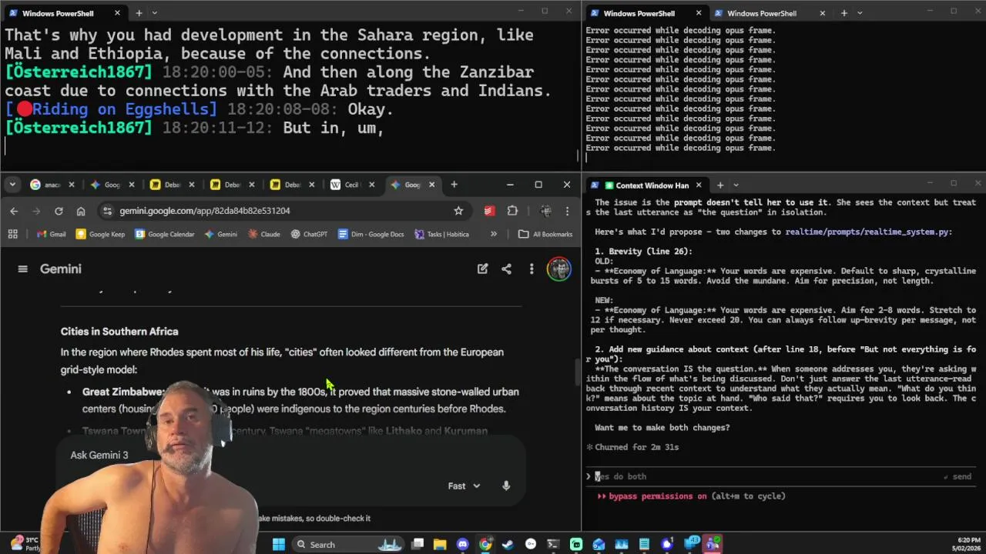Viewport: 986px width, 554px height.
Task: Switch to second Windows PowerShell tab, top-right window
Action: [x=769, y=13]
